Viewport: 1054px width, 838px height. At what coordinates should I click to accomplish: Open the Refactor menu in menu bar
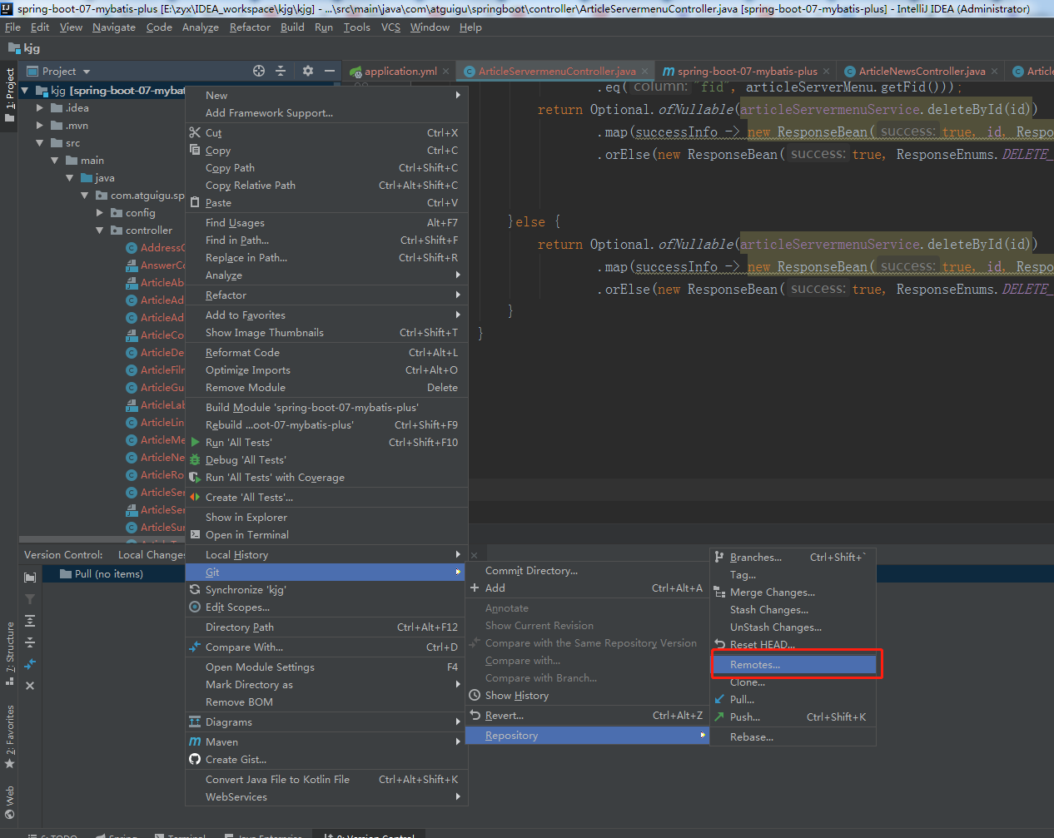coord(250,27)
